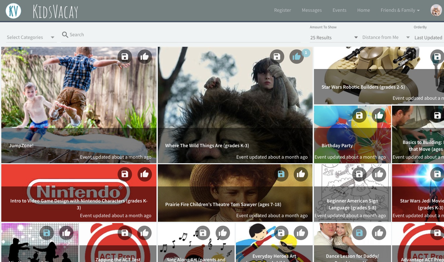Screen dimensions: 444x262
Task: Like the Birthday Party event
Action: pos(379,115)
